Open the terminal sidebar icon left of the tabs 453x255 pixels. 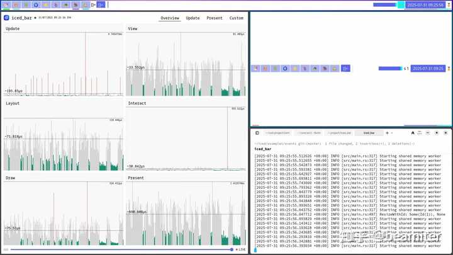tap(257, 133)
